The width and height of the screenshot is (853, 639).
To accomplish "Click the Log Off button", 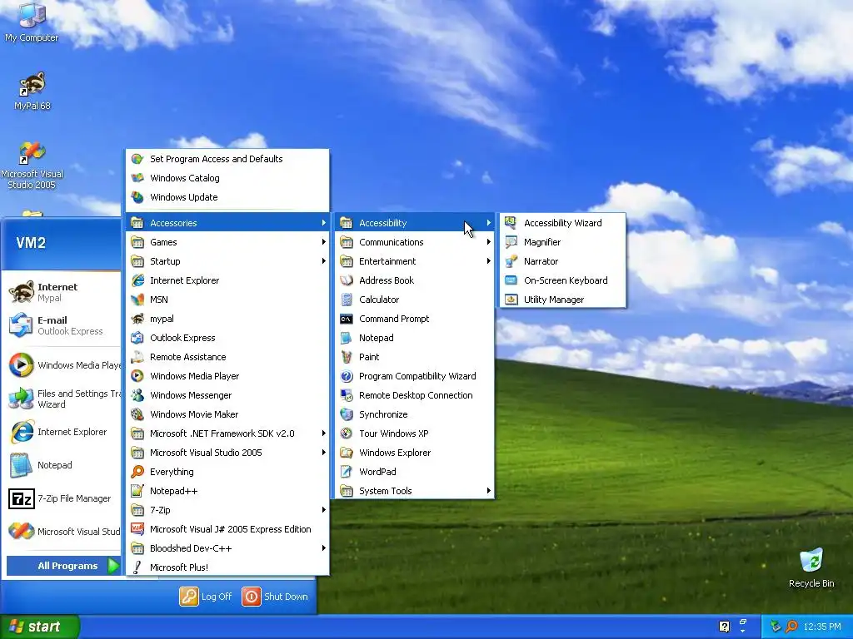I will pos(207,597).
